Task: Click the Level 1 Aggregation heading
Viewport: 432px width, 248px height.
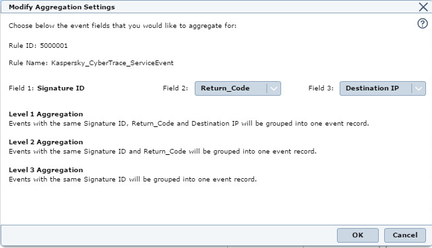Action: pyautogui.click(x=46, y=114)
